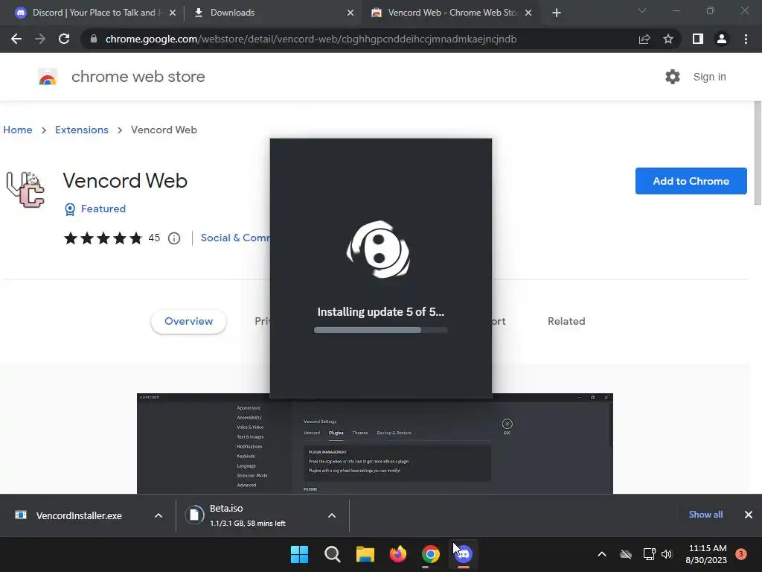
Task: Click the browser forward arrow
Action: pos(40,39)
